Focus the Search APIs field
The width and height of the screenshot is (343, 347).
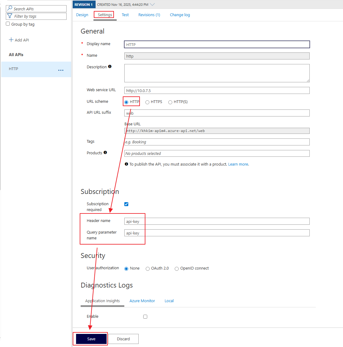(36, 9)
